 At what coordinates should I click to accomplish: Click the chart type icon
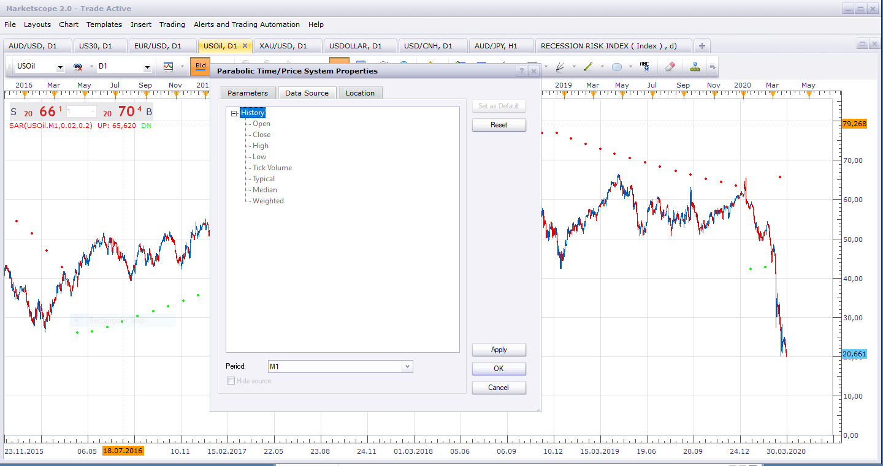pyautogui.click(x=168, y=66)
